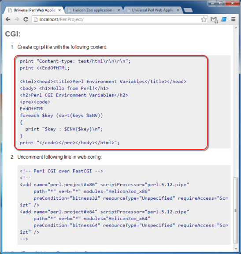Viewport: 241px width, 254px height.
Task: Click the 'foreach $key' code line
Action: click(61, 116)
